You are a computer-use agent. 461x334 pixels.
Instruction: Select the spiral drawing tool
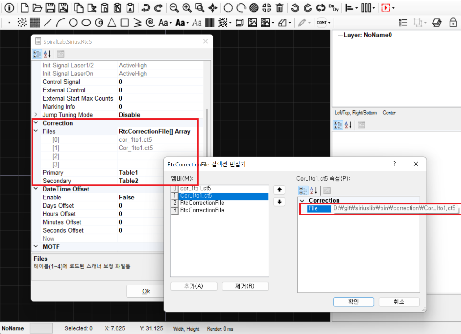point(150,23)
